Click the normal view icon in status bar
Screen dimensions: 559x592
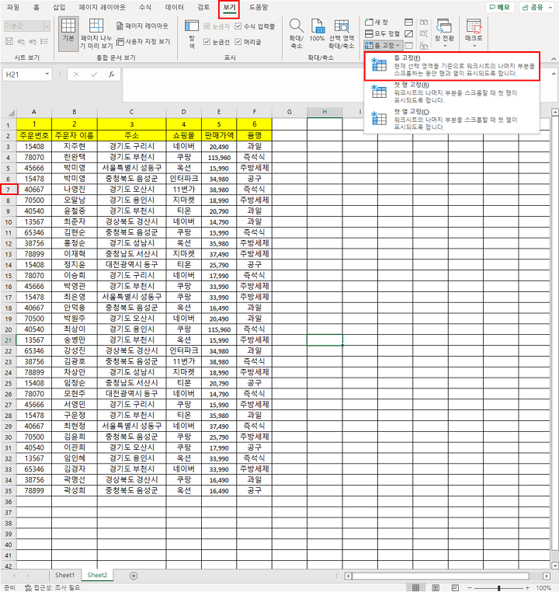[x=415, y=587]
